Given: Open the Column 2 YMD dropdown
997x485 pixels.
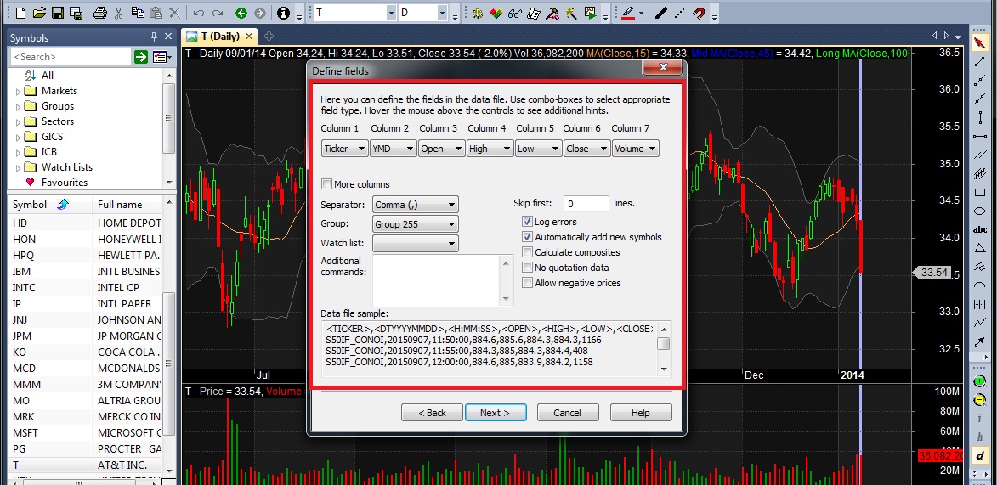Looking at the screenshot, I should [393, 149].
